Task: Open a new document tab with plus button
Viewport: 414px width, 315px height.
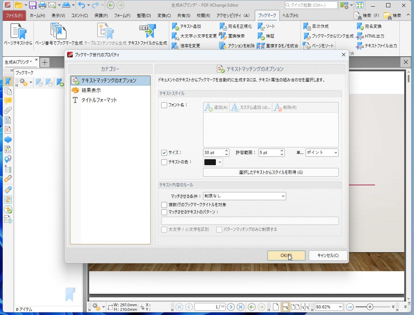Action: pyautogui.click(x=45, y=63)
